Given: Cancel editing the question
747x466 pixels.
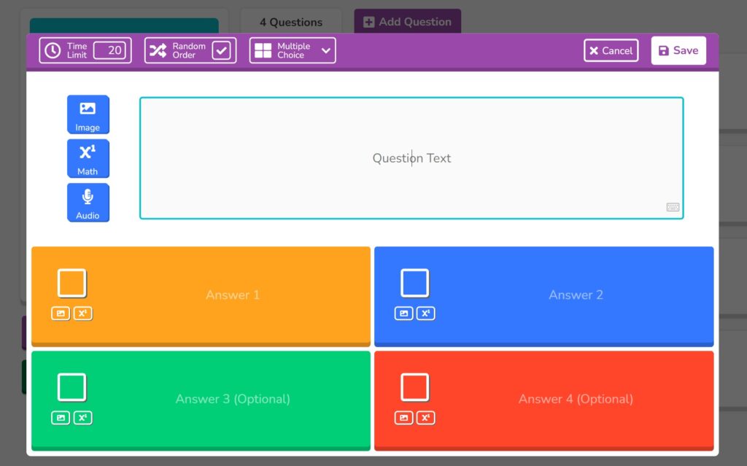Looking at the screenshot, I should 611,50.
